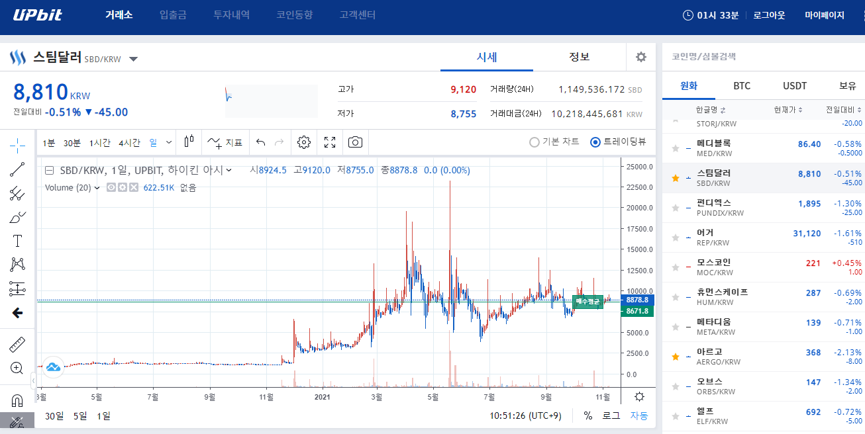Sort coin list by 전일대비

pos(844,110)
